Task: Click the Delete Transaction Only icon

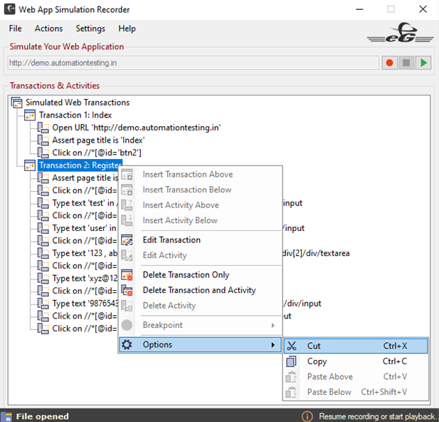Action: pos(127,275)
